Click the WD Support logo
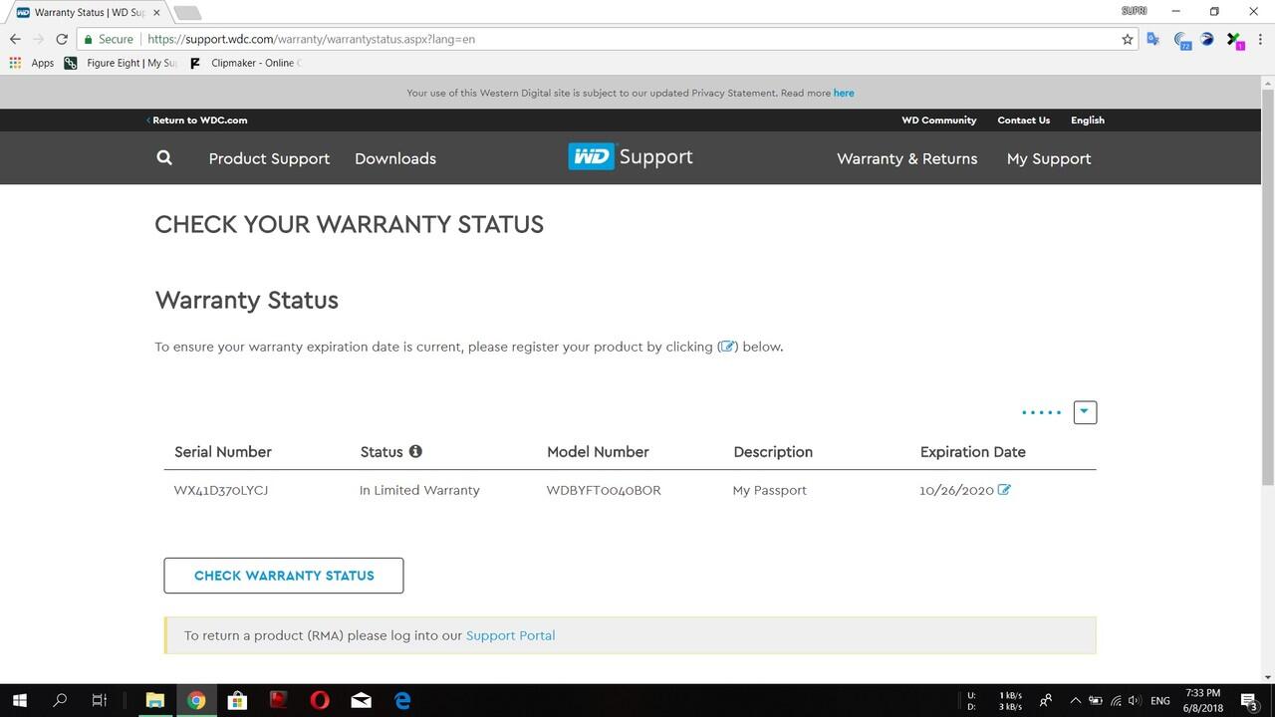Screen dimensions: 1275x717 click(x=631, y=156)
